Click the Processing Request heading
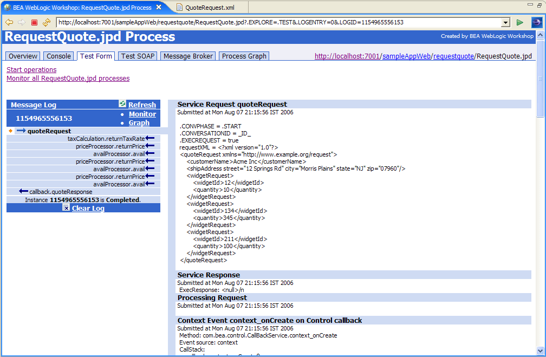 click(212, 298)
